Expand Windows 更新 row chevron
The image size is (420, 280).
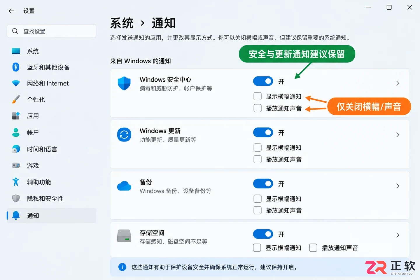click(x=398, y=135)
